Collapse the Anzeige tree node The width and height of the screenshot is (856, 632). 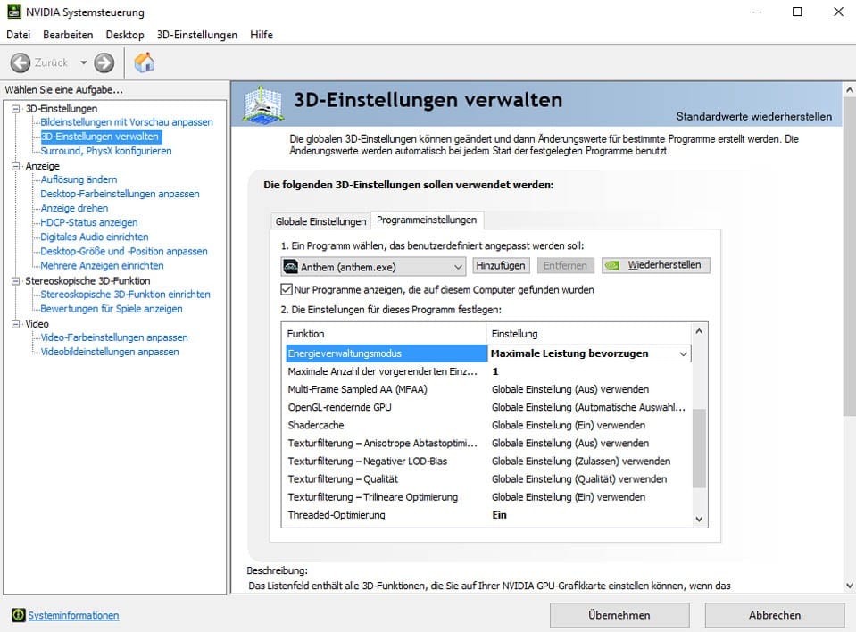point(15,166)
